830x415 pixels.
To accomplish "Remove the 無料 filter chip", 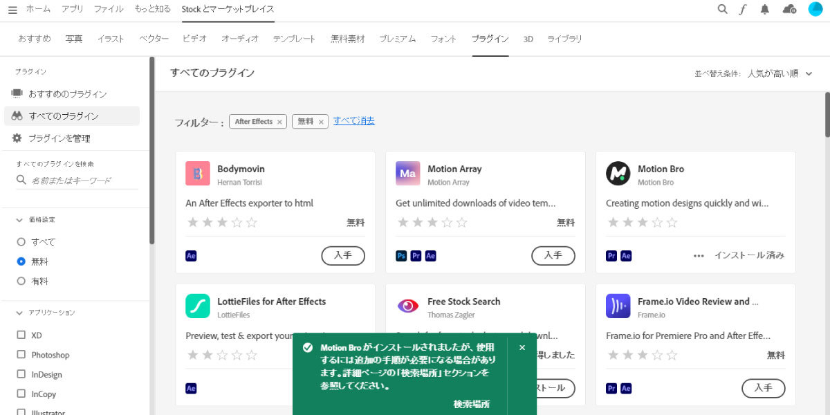I will (x=321, y=122).
